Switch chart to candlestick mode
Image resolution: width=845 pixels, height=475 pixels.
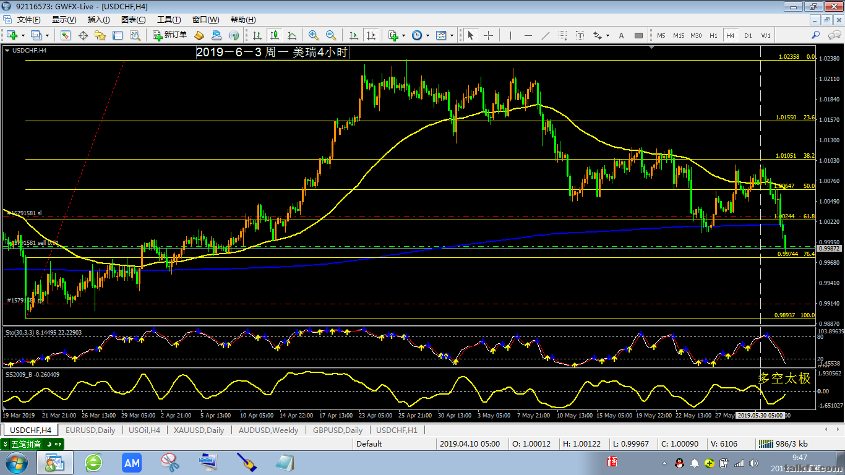(275, 35)
